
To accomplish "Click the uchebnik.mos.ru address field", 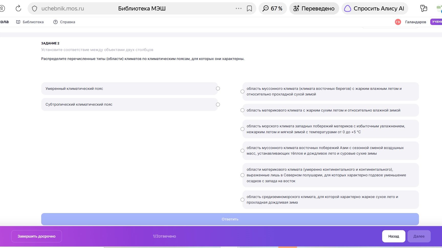I will pos(63,8).
